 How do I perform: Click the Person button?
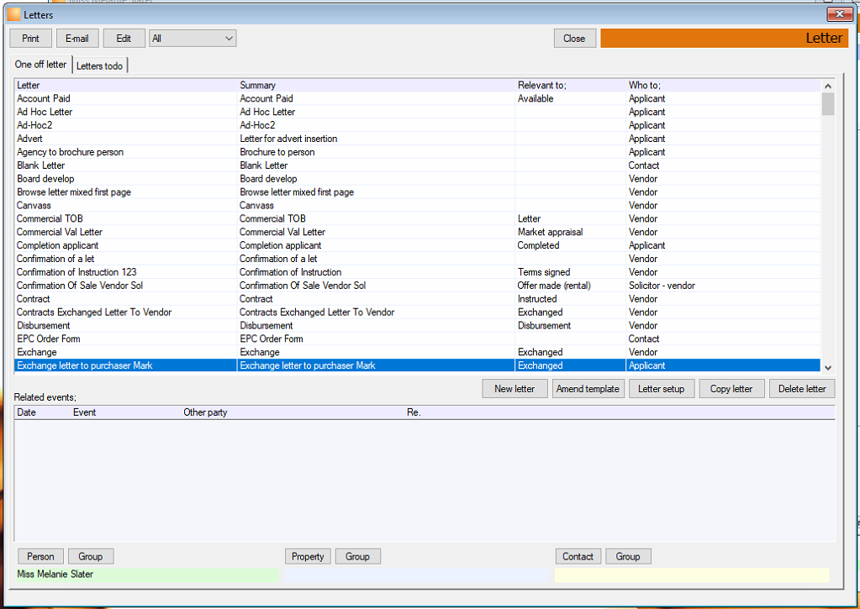[40, 556]
